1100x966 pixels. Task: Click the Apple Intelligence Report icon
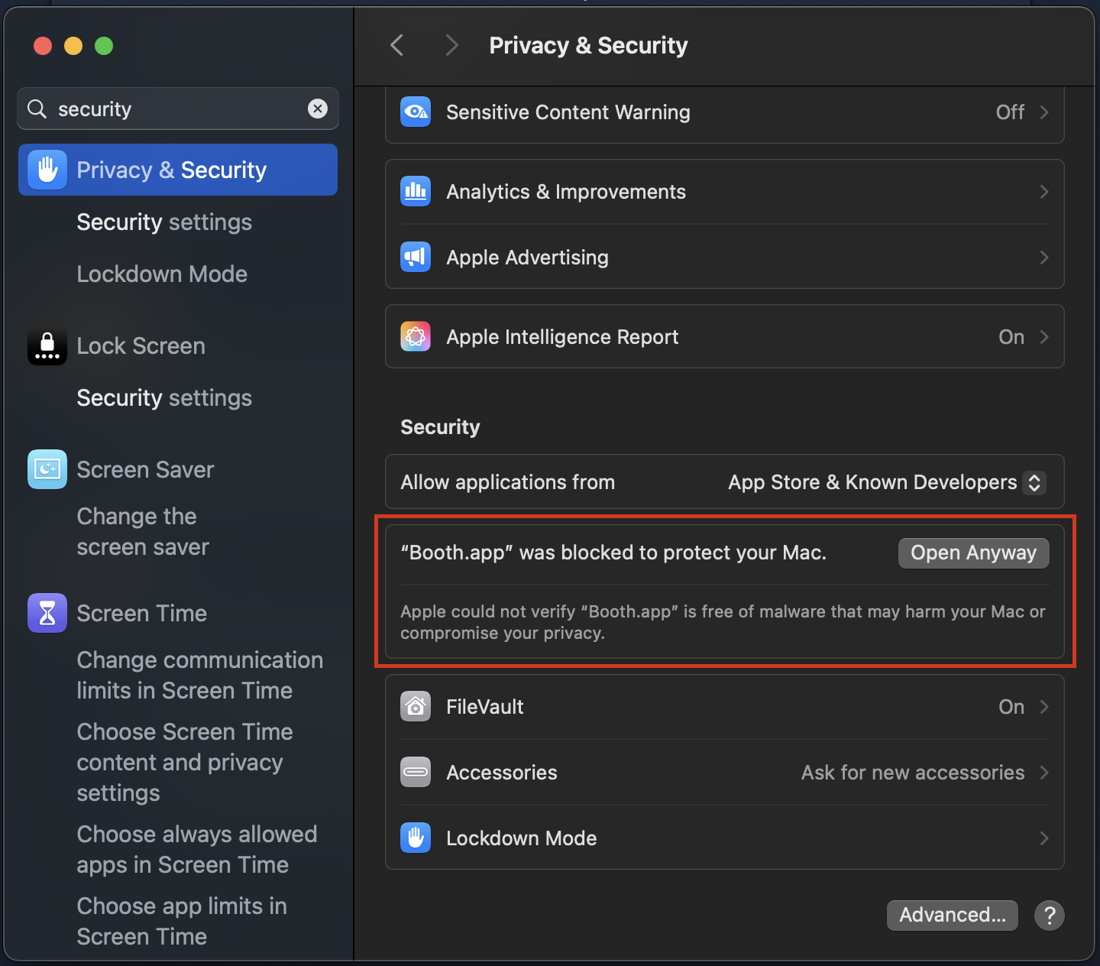[416, 337]
